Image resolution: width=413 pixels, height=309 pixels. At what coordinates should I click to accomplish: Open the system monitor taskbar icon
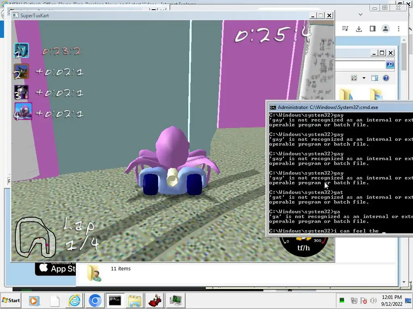point(176,300)
